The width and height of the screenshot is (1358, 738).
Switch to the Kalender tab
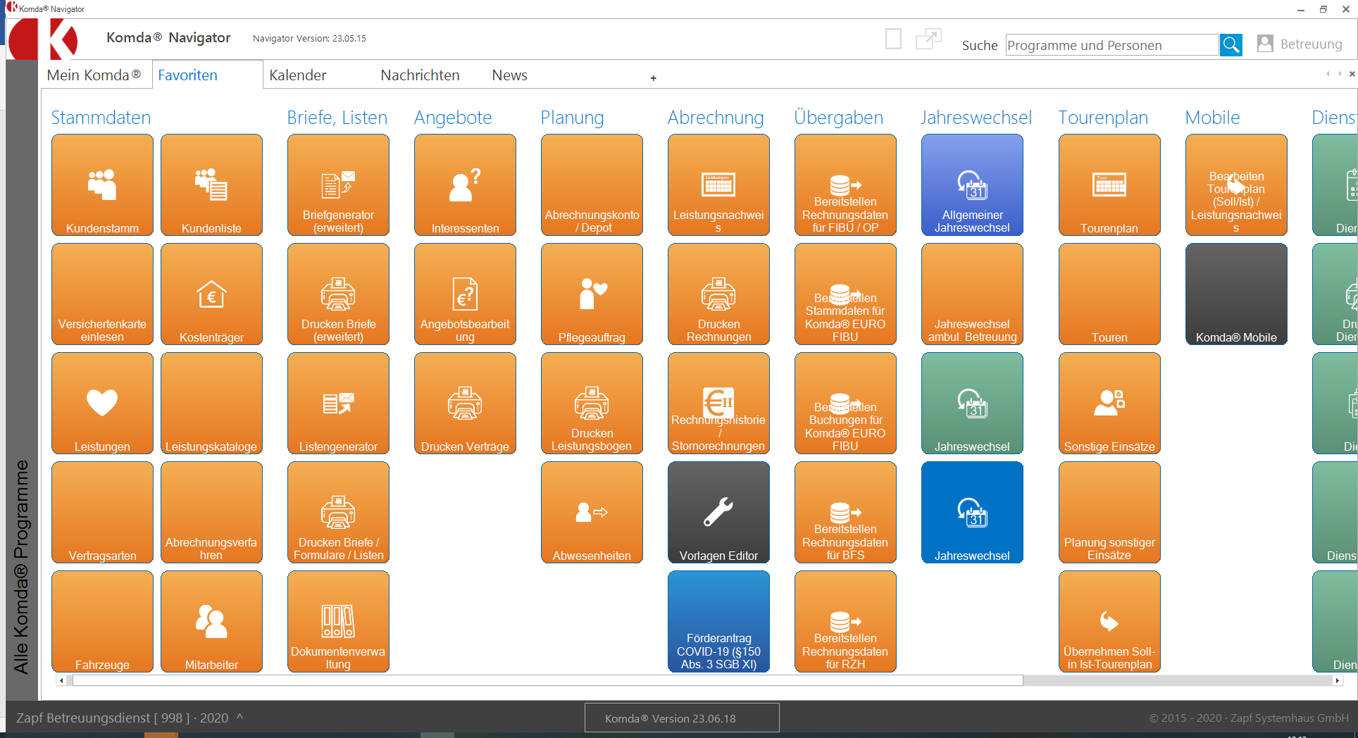tap(298, 75)
